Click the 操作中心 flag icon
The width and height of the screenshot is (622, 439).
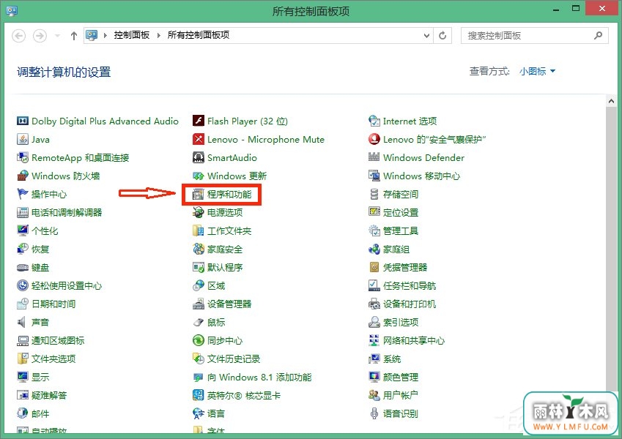click(x=23, y=194)
